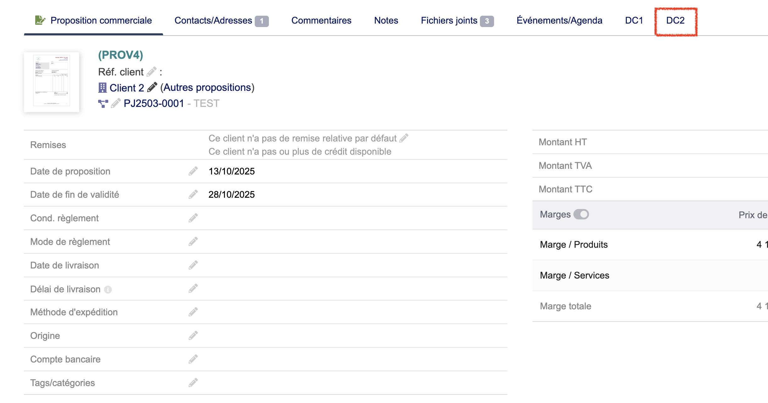Switch to the Fichiers joints tab
The image size is (768, 403).
tap(449, 20)
